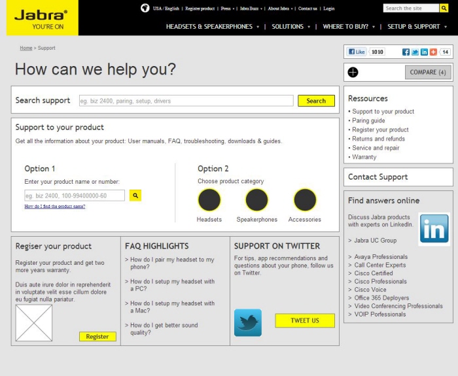
Task: Click the black plus compare icon
Action: pyautogui.click(x=353, y=72)
